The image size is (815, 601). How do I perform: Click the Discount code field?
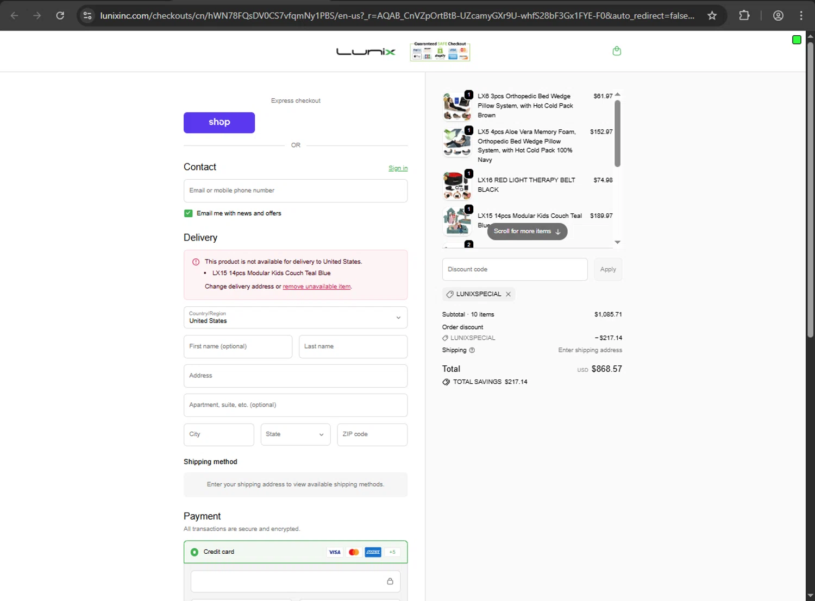(x=515, y=269)
